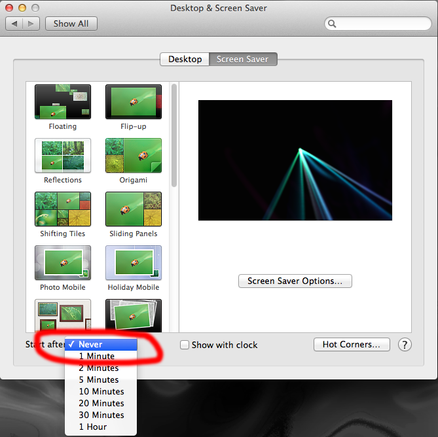Select the Holiday Mobile screen saver
438x437 pixels.
tap(134, 262)
